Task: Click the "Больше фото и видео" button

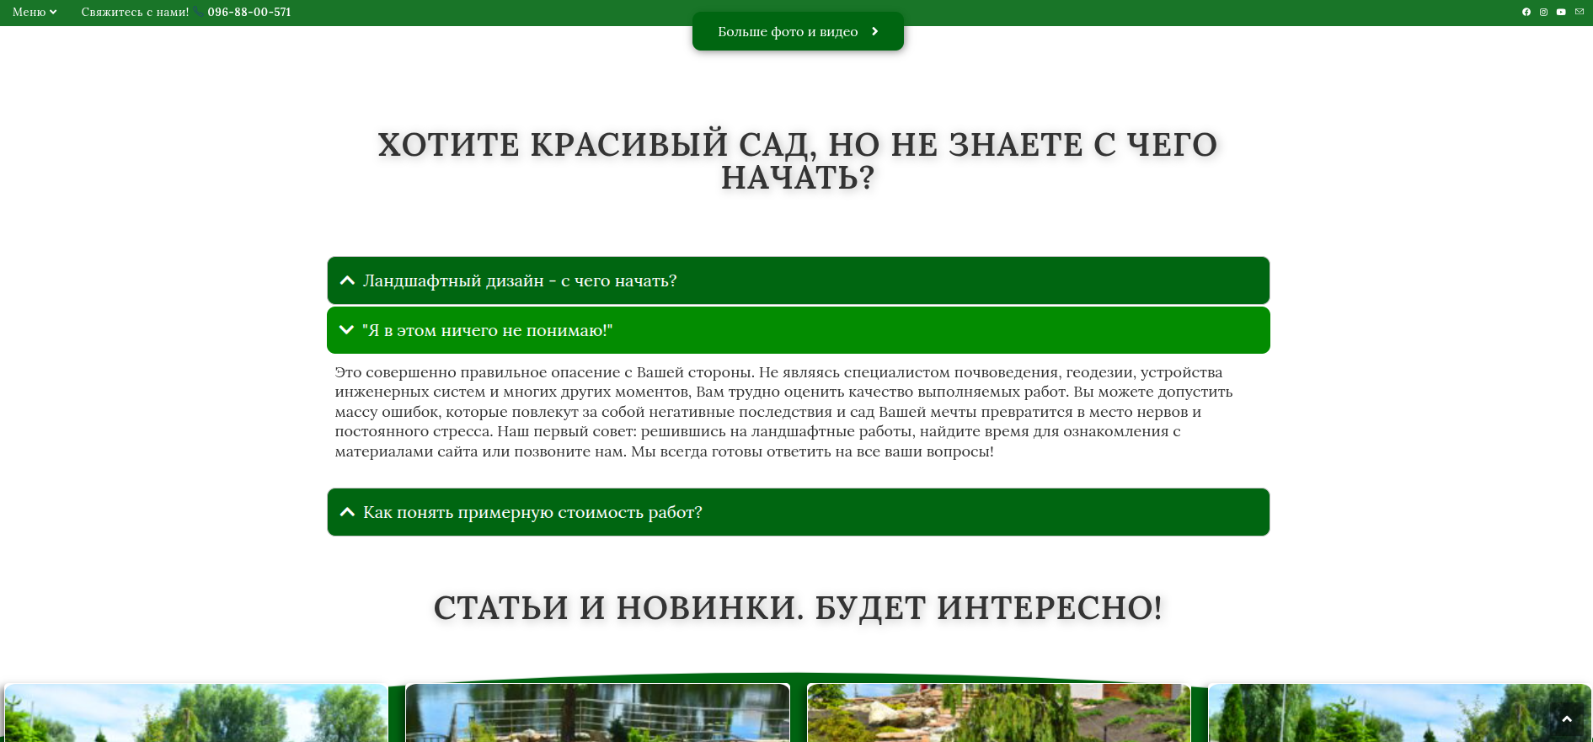Action: coord(788,31)
